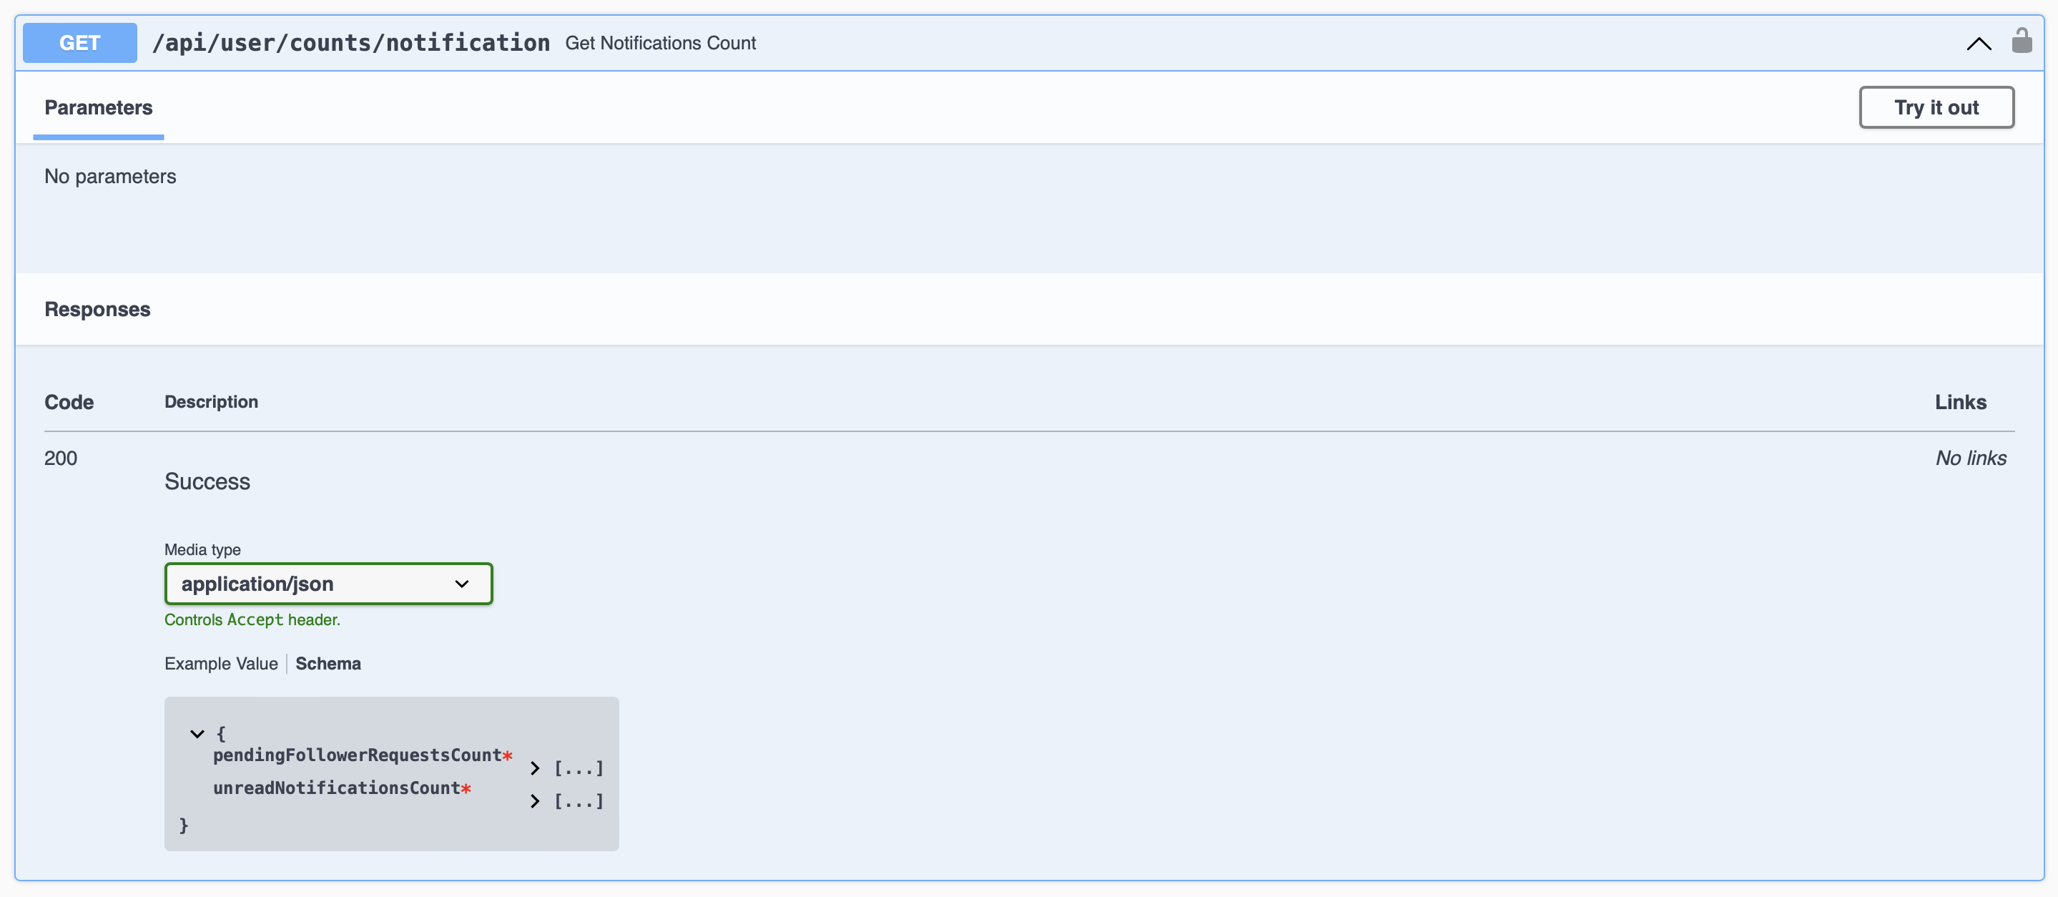Click the Get Notifications Count summary text
The width and height of the screenshot is (2058, 897).
[660, 43]
